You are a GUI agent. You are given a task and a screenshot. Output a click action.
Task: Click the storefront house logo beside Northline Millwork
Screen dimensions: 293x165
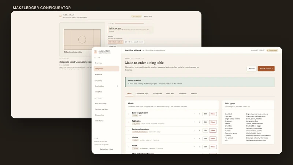(60, 16)
